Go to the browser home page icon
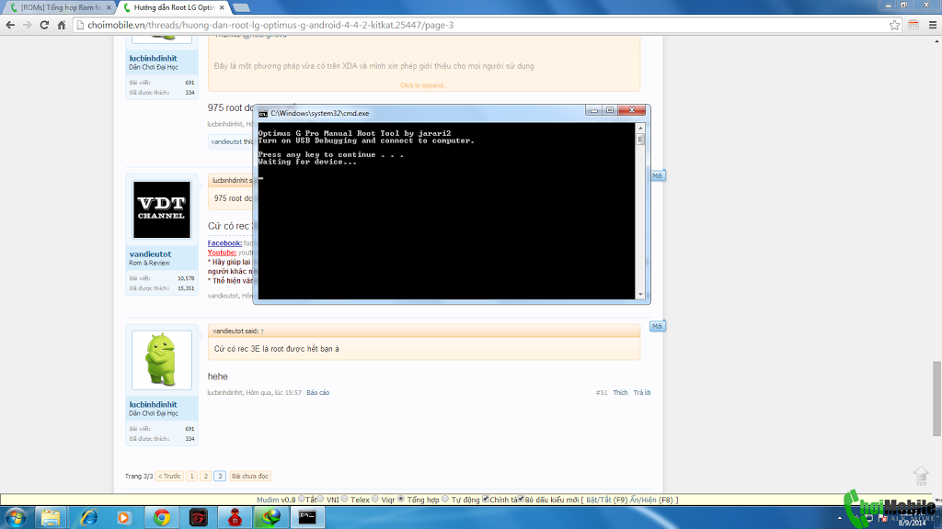Viewport: 942px width, 529px height. pyautogui.click(x=62, y=25)
